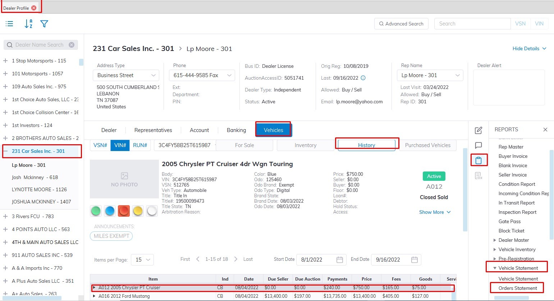Open the comments chat bubble icon
The height and width of the screenshot is (301, 554).
(x=478, y=145)
